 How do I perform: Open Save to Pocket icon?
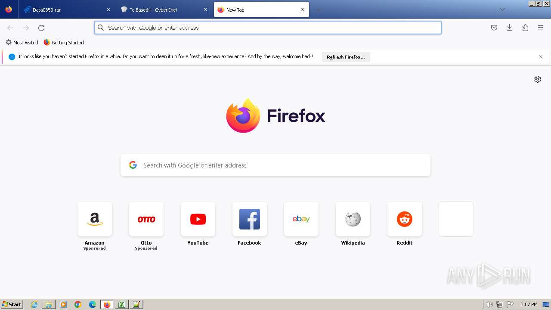click(x=494, y=28)
